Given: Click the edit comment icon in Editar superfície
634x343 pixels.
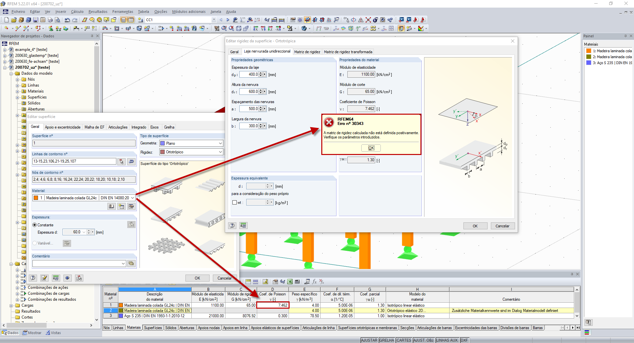Looking at the screenshot, I should tap(44, 278).
